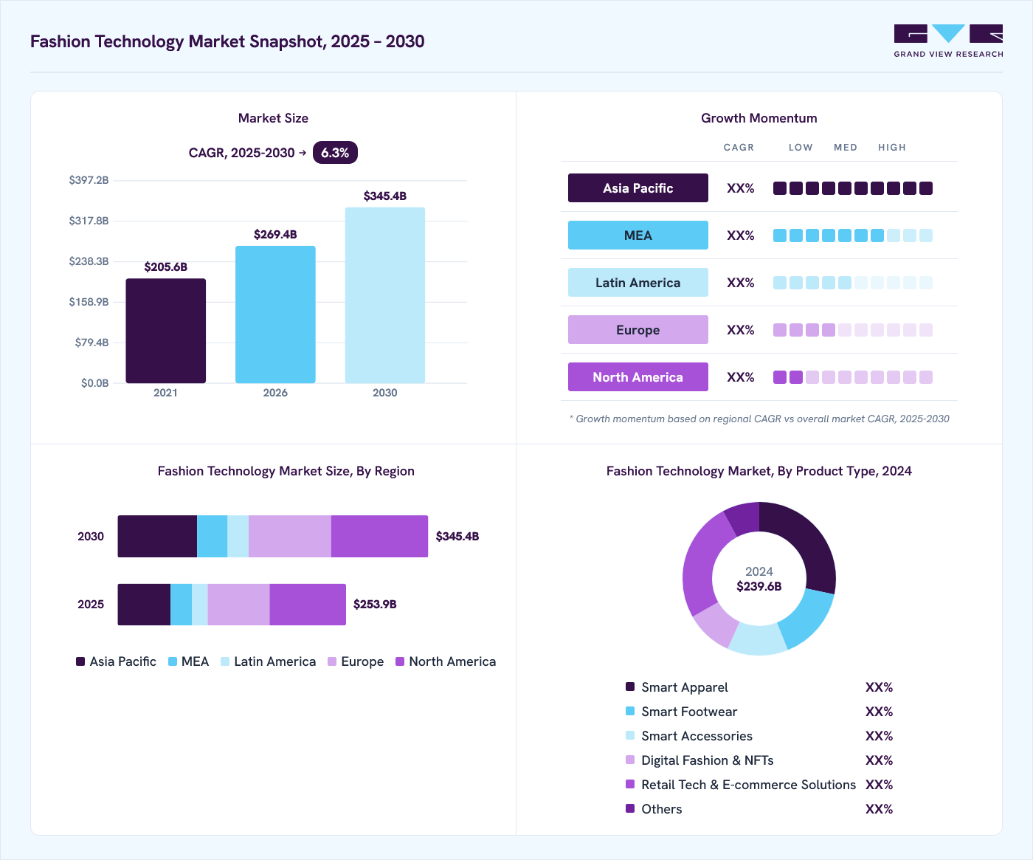Viewport: 1033px width, 860px height.
Task: Click the Fashion Technology Market Snapshot main title
Action: tap(227, 41)
